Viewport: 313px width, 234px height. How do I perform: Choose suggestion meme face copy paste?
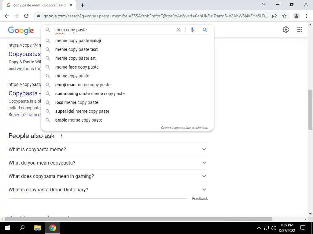point(127,67)
